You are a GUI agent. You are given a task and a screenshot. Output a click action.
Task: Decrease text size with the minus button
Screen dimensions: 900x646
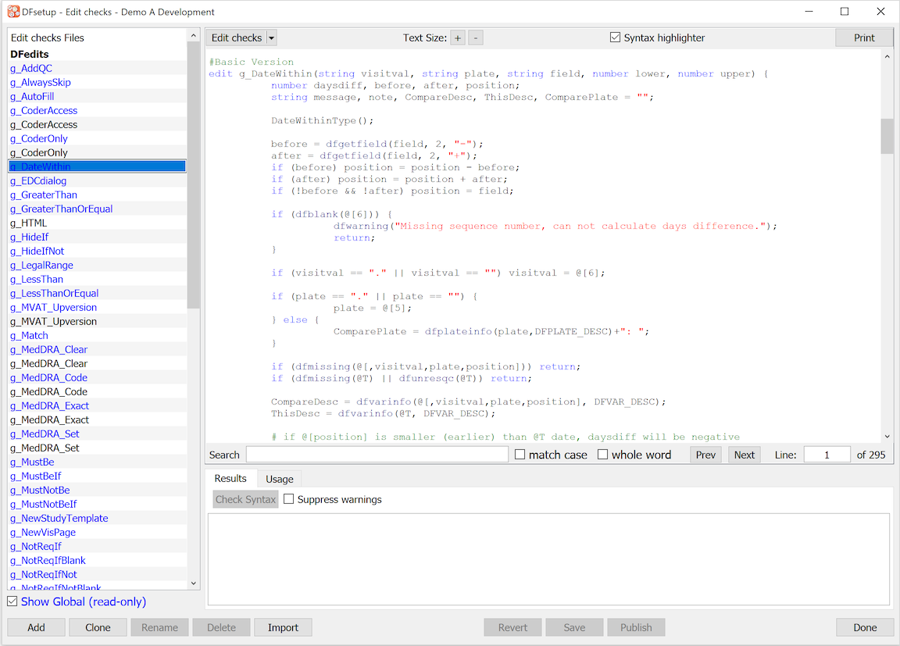pyautogui.click(x=476, y=37)
